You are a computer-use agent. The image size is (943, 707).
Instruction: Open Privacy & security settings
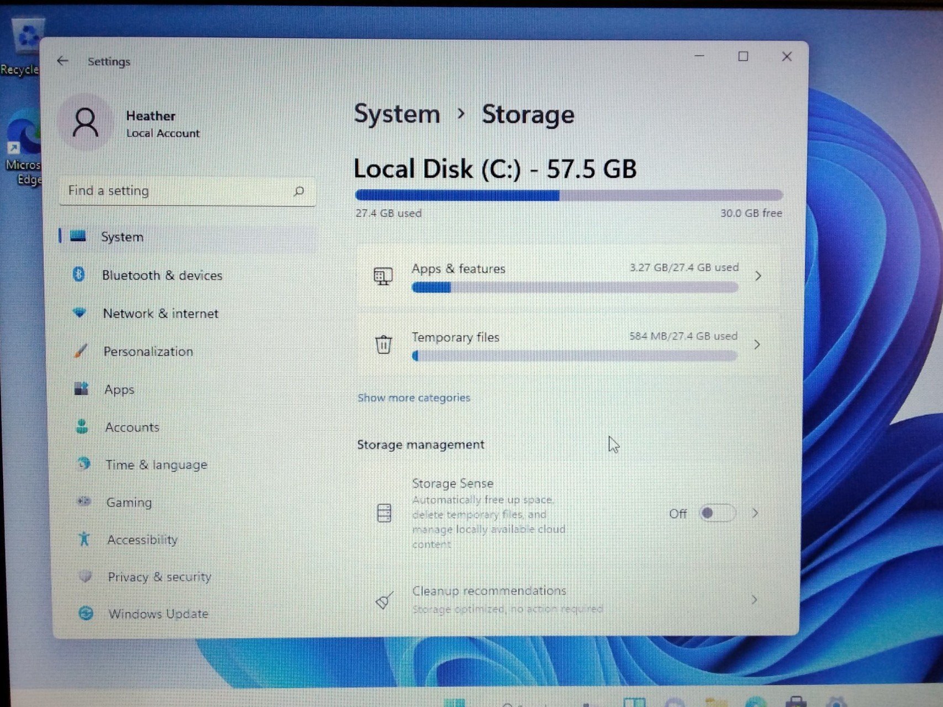pos(188,577)
